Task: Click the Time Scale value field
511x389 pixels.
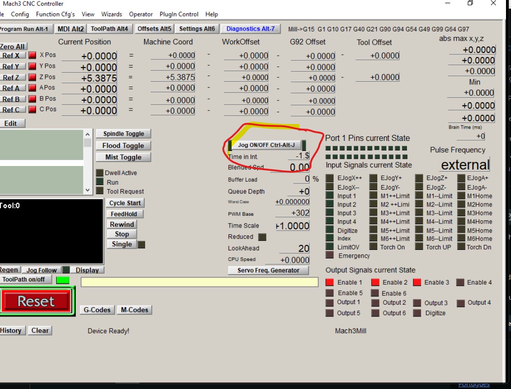Action: tap(292, 226)
